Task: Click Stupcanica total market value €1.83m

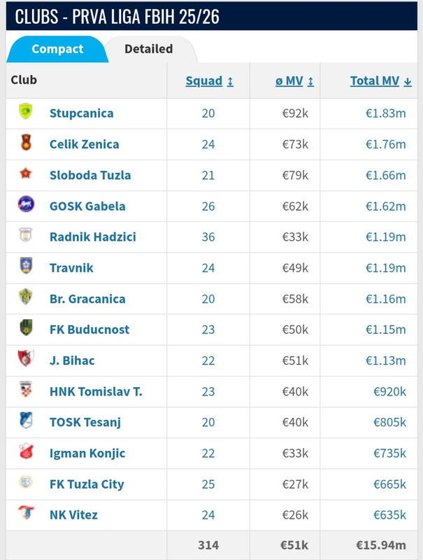Action: click(385, 113)
